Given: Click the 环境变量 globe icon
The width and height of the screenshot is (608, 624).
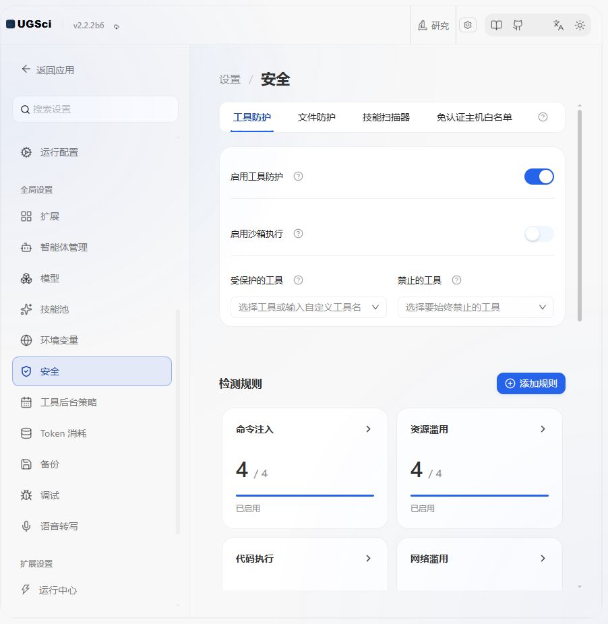Looking at the screenshot, I should (x=26, y=340).
